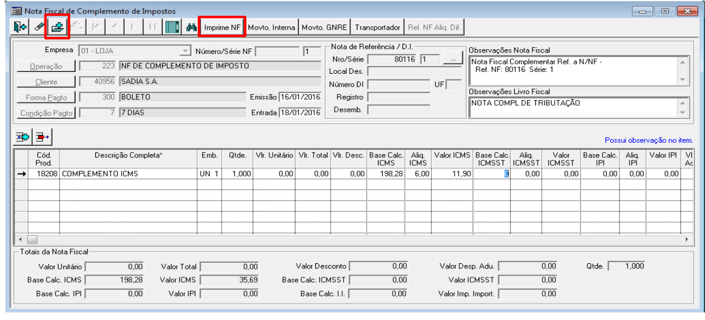The height and width of the screenshot is (320, 705).
Task: Click the UF field
Action: (454, 84)
